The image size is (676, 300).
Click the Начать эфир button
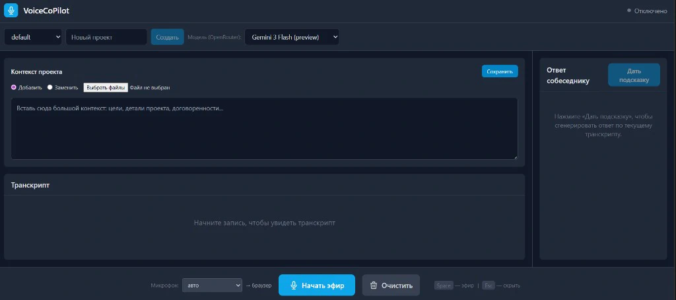click(x=317, y=285)
